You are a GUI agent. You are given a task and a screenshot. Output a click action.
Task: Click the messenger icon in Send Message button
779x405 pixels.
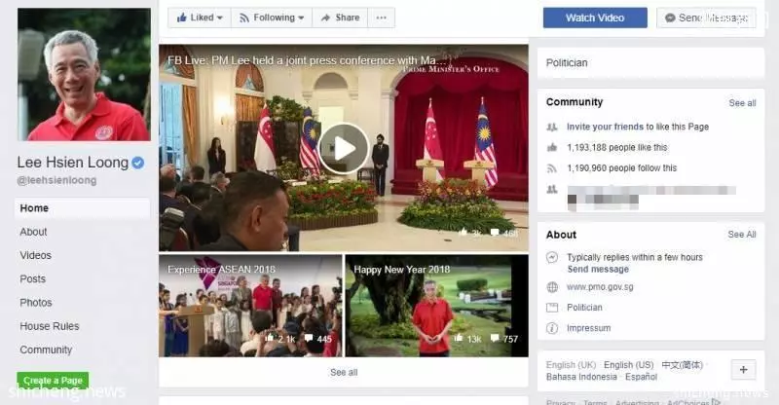click(x=670, y=18)
